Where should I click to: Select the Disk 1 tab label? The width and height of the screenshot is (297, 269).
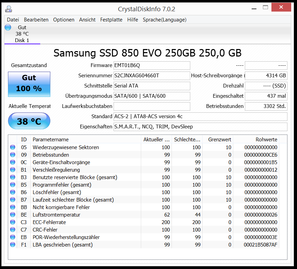click(x=22, y=40)
